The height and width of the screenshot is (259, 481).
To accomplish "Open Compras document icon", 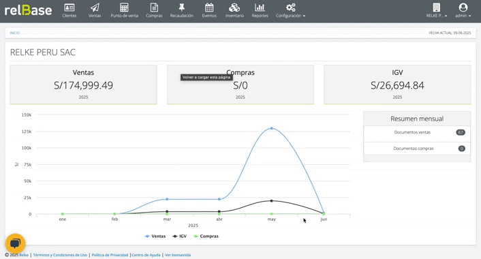I will point(154,7).
